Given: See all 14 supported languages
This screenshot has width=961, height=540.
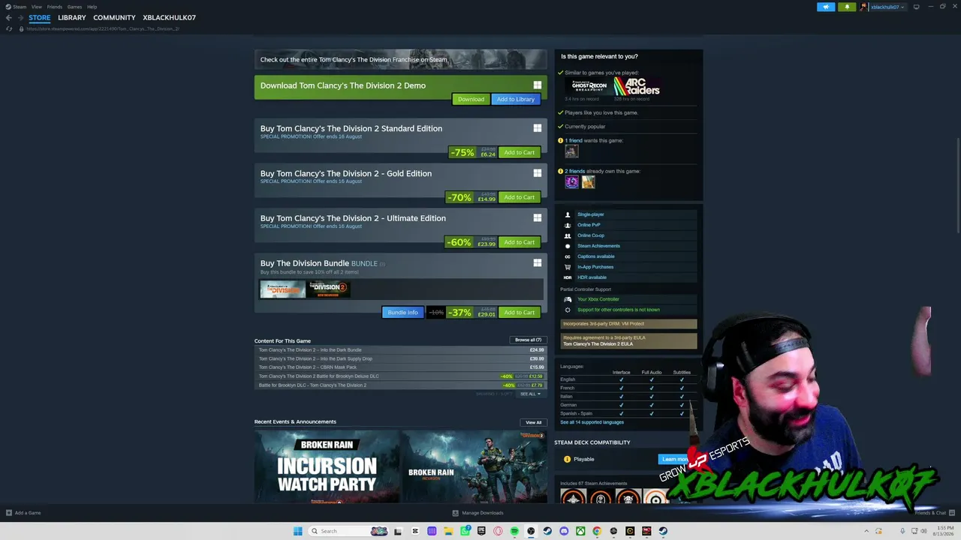Looking at the screenshot, I should (592, 422).
